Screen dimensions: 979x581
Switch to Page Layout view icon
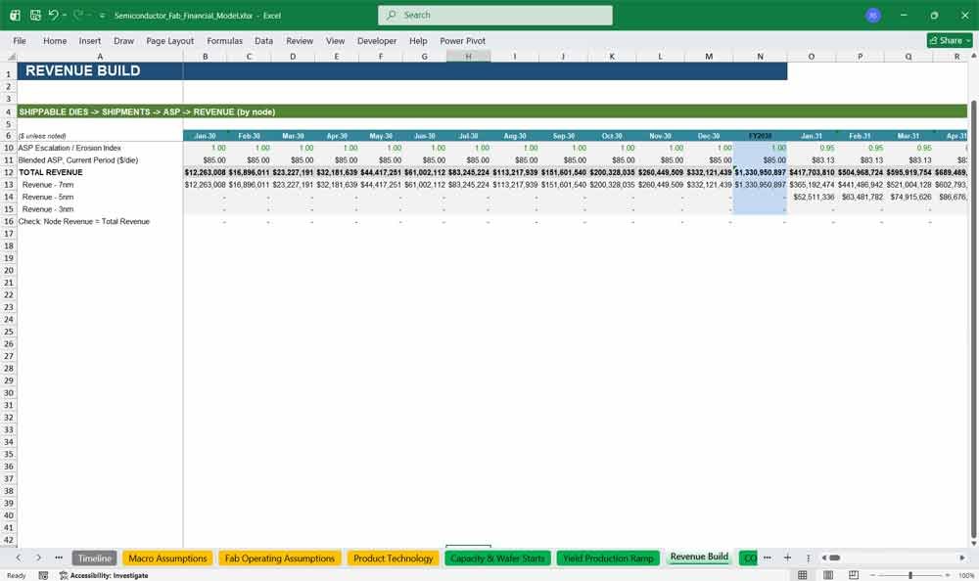828,575
